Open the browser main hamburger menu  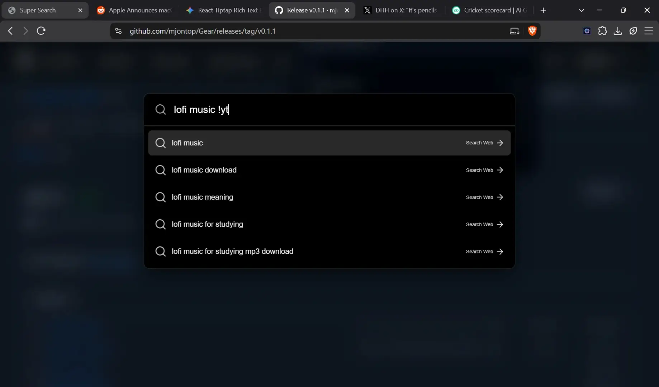pyautogui.click(x=649, y=31)
